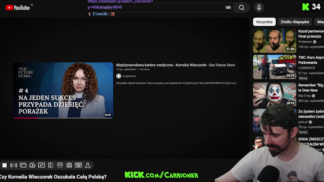Click the speedometer gauge icon in toolbar
The width and height of the screenshot is (324, 182).
pos(32,165)
